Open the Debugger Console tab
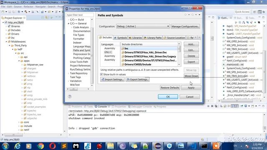The image size is (267, 150). (x=140, y=107)
